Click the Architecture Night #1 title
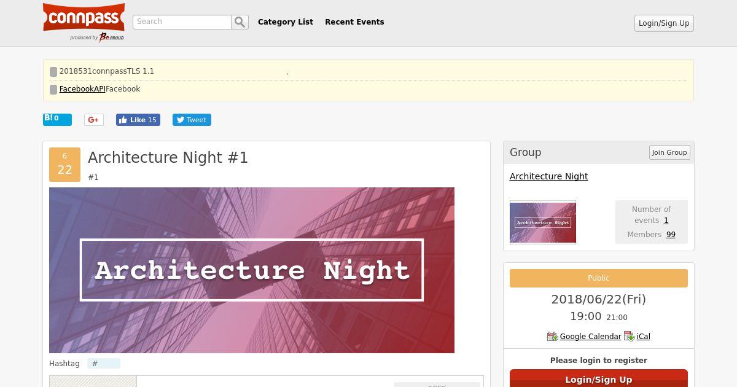 click(168, 158)
